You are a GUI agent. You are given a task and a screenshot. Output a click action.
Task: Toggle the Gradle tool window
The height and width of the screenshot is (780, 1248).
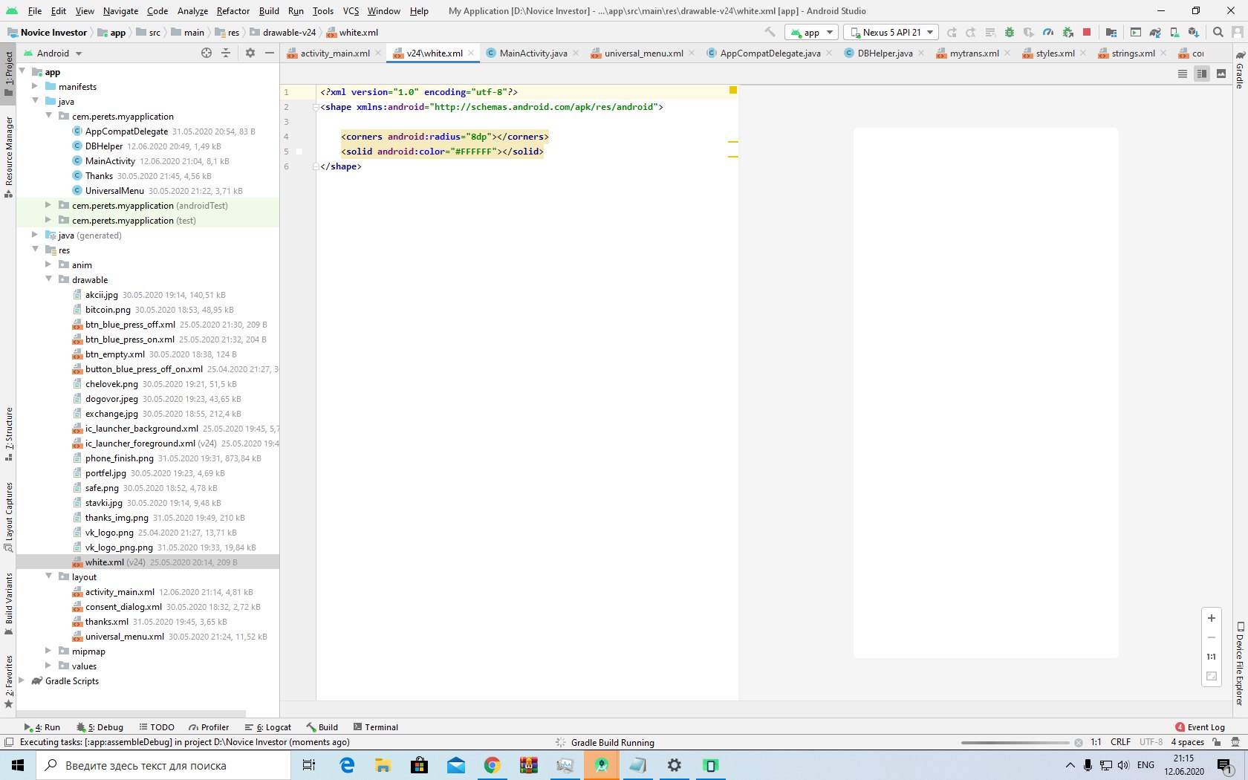(x=1240, y=70)
